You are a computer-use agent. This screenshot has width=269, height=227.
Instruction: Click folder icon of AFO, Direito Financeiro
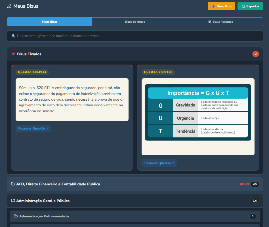coord(13,184)
